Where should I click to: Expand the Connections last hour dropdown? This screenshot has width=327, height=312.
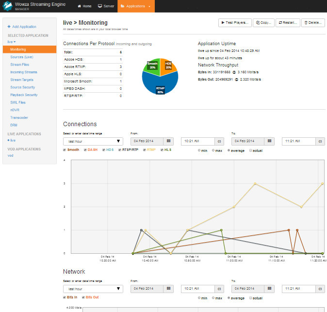click(x=93, y=141)
